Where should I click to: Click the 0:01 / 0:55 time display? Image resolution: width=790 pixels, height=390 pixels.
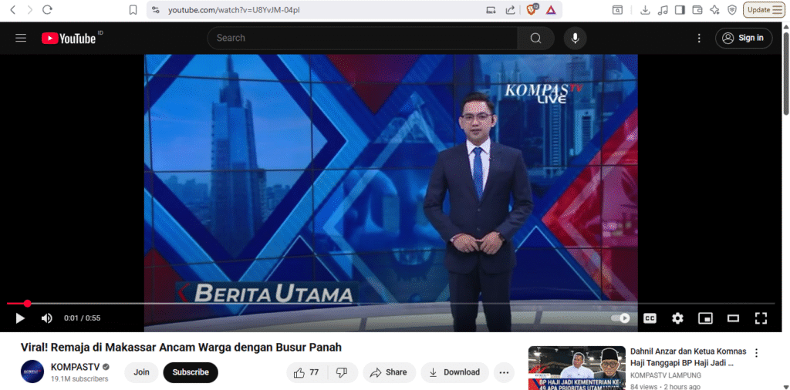(x=82, y=318)
